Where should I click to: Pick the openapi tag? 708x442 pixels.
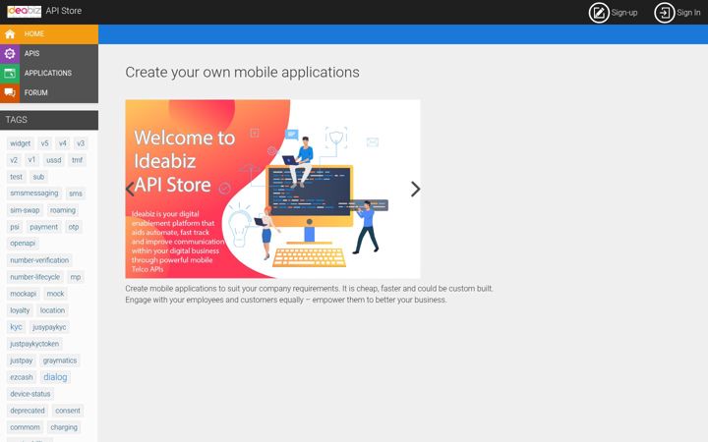click(x=23, y=244)
